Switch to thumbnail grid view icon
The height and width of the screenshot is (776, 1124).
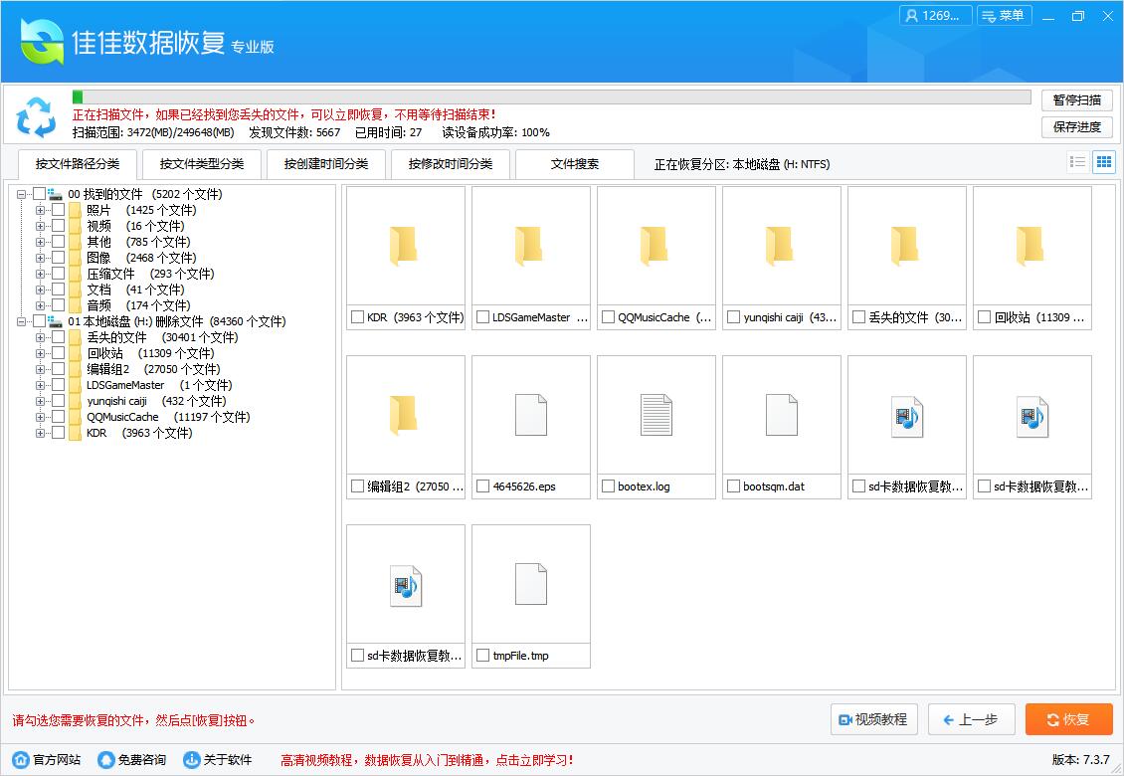tap(1104, 162)
